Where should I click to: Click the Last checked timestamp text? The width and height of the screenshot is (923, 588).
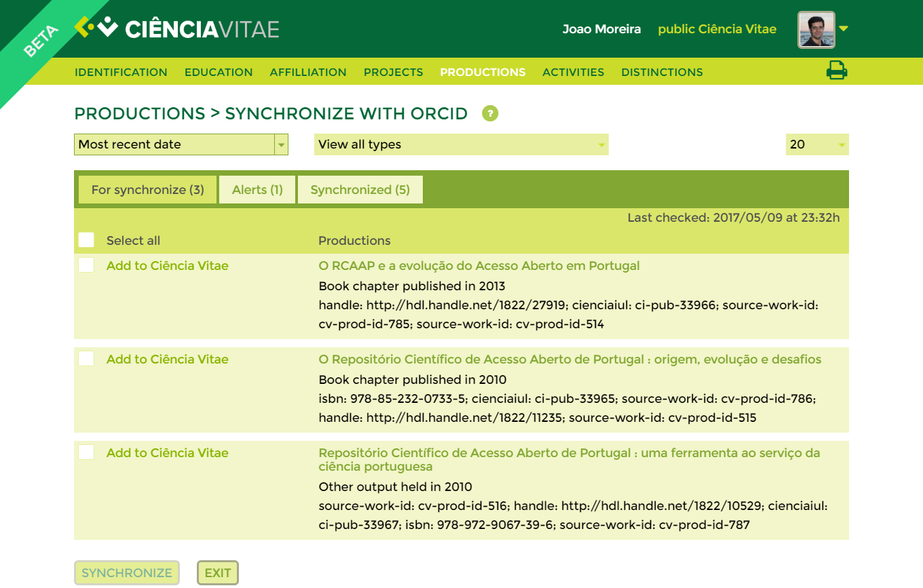tap(734, 218)
